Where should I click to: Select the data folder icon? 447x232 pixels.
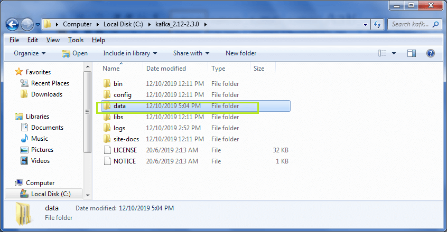click(107, 106)
